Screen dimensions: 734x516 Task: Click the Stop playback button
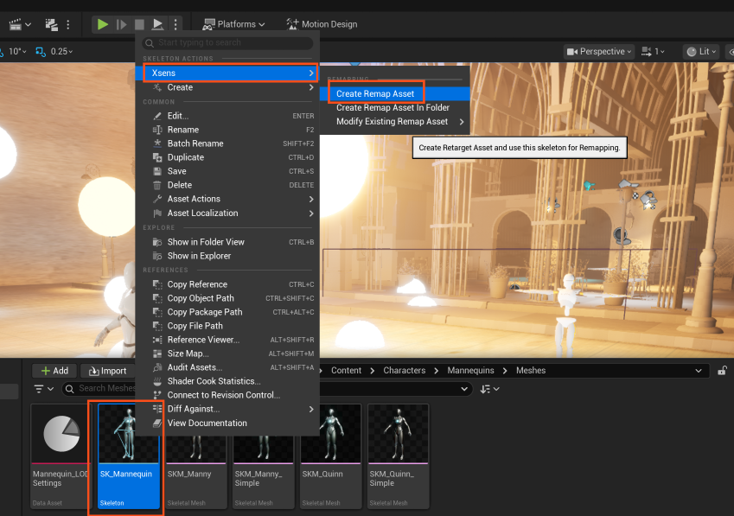(139, 24)
